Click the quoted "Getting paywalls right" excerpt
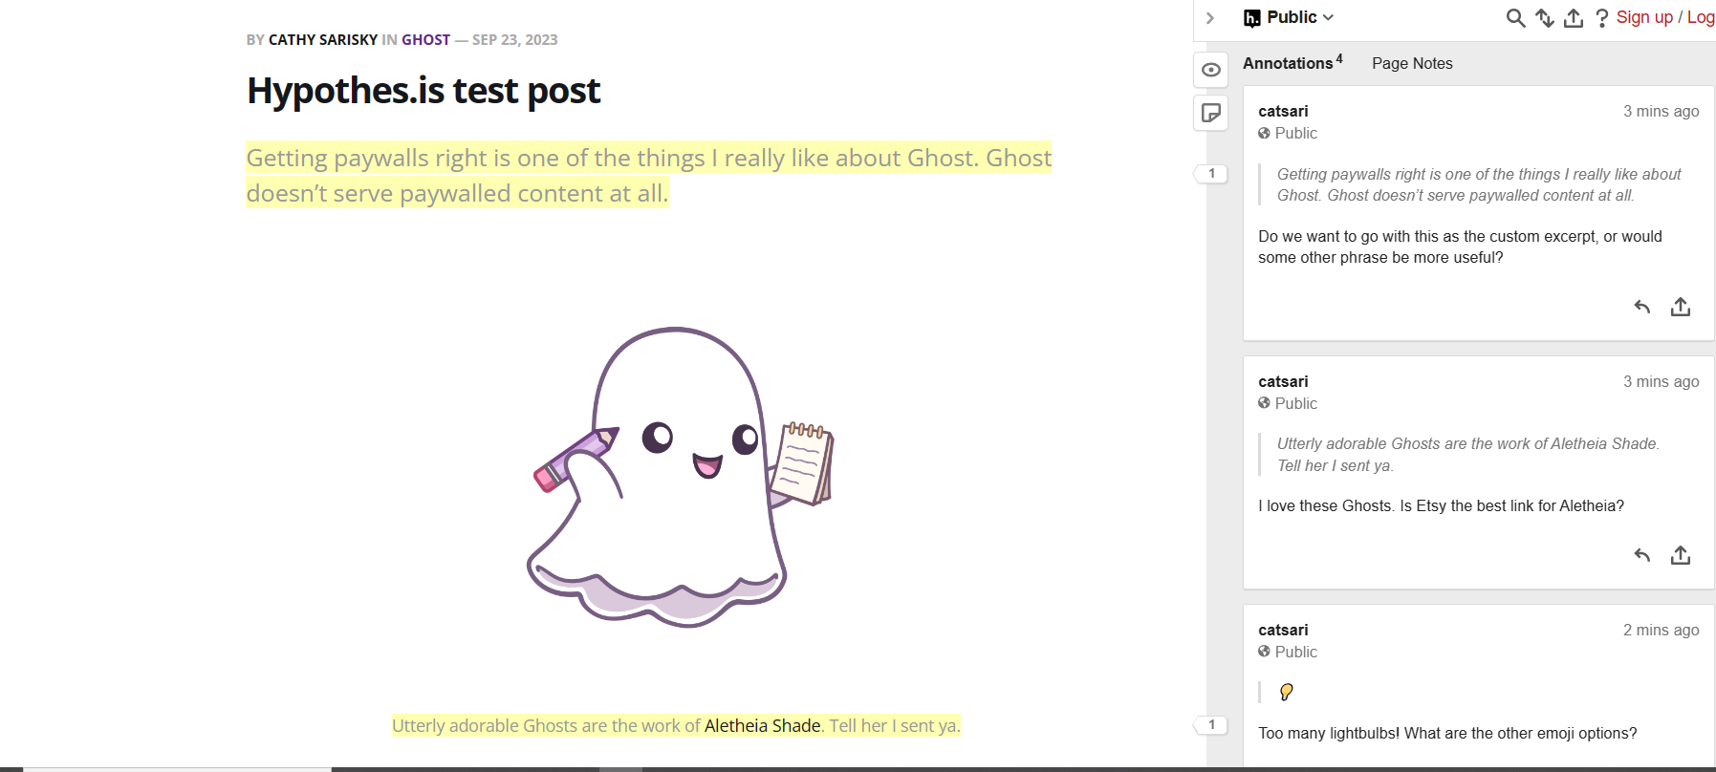This screenshot has width=1716, height=772. coord(1479,184)
